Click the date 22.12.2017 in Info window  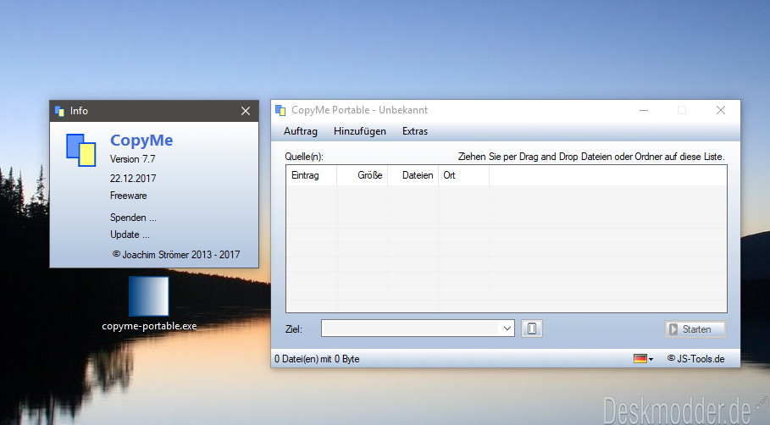coord(133,178)
